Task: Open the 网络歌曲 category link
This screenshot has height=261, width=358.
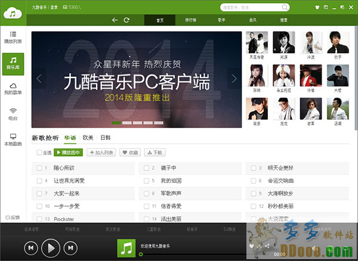Action: click(x=72, y=229)
